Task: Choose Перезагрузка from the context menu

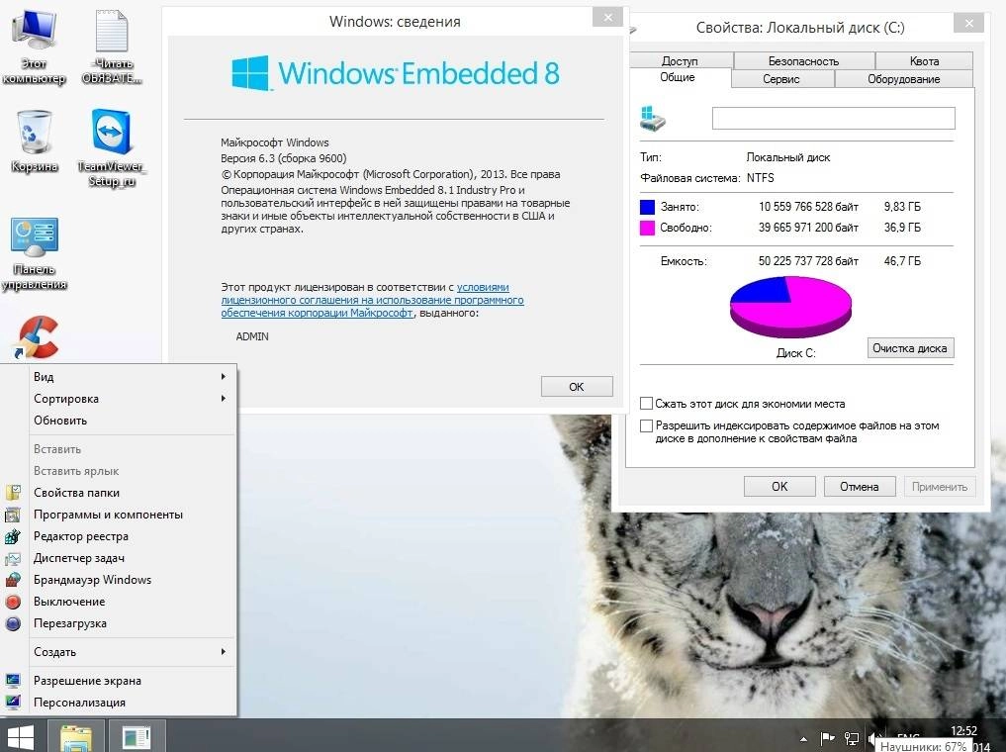Action: click(x=133, y=623)
